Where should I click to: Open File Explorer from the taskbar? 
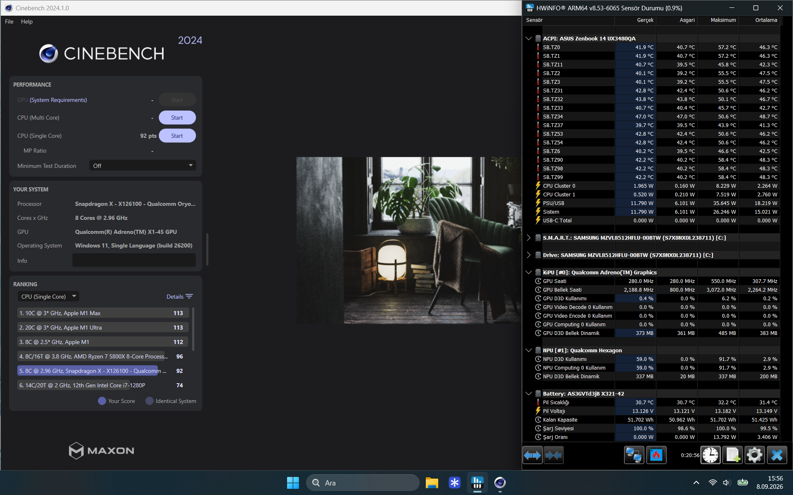432,483
